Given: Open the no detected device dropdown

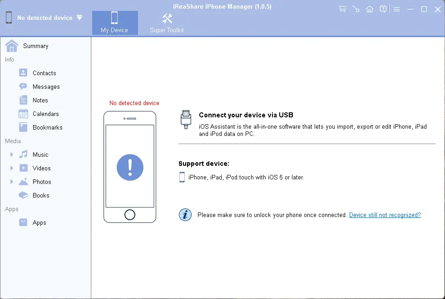Looking at the screenshot, I should point(79,18).
